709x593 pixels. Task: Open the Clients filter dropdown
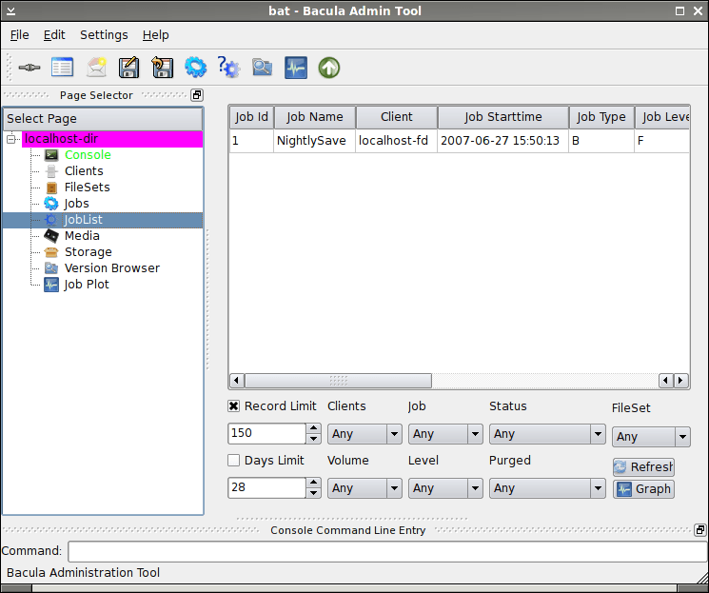point(364,434)
